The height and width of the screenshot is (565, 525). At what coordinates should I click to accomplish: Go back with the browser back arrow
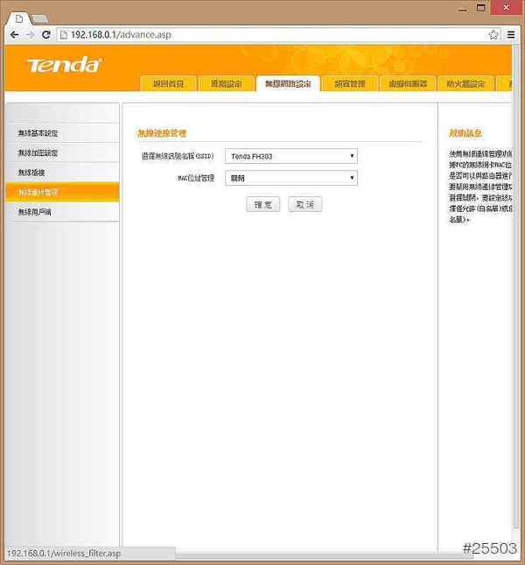(x=14, y=35)
